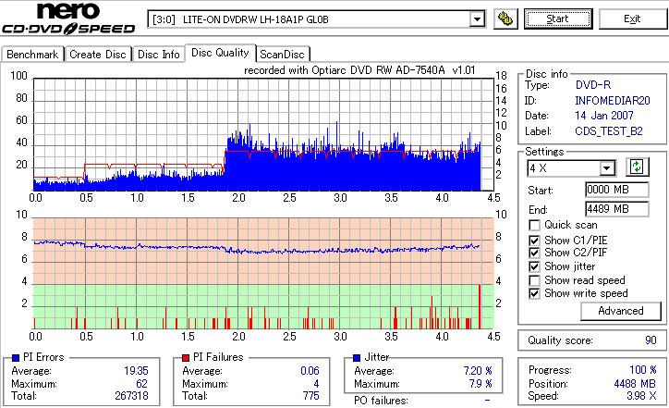Image resolution: width=669 pixels, height=408 pixels.
Task: Click the Quality score value 90
Action: click(x=651, y=340)
